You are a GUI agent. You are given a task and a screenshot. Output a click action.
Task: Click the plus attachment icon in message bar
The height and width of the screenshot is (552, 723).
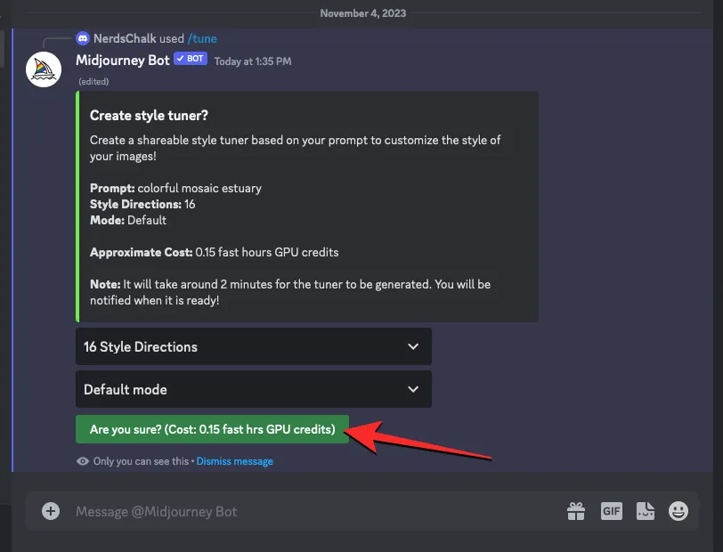point(51,511)
